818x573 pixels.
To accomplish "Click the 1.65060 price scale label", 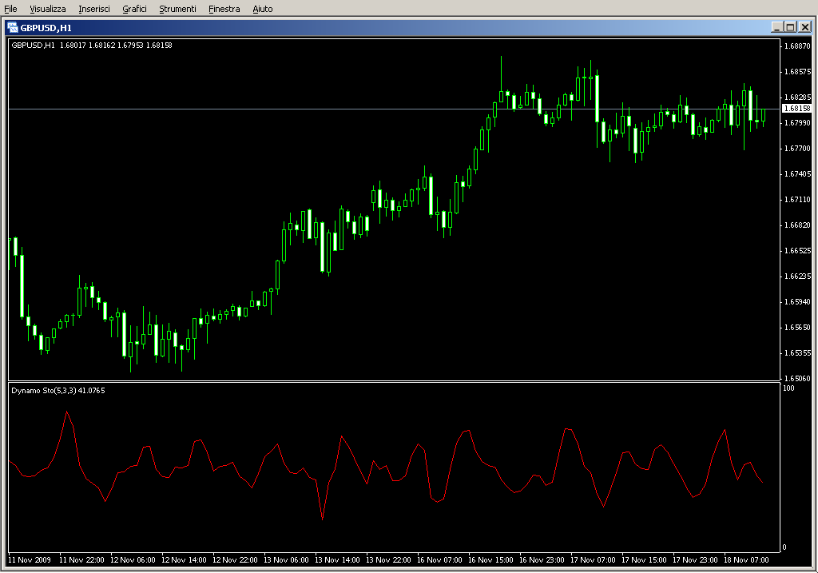I will 797,378.
